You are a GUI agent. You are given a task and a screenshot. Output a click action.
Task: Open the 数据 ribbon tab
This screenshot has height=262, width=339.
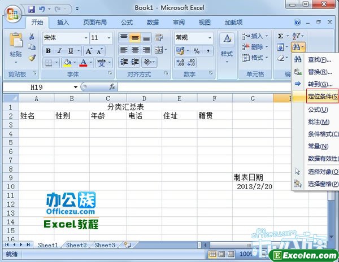[x=153, y=22]
